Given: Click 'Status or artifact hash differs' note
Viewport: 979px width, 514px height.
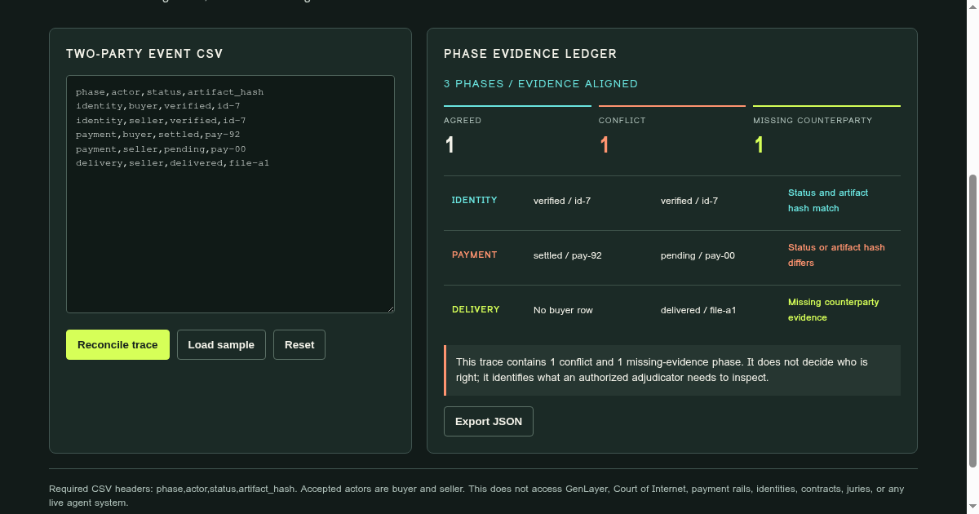Looking at the screenshot, I should click(x=836, y=255).
